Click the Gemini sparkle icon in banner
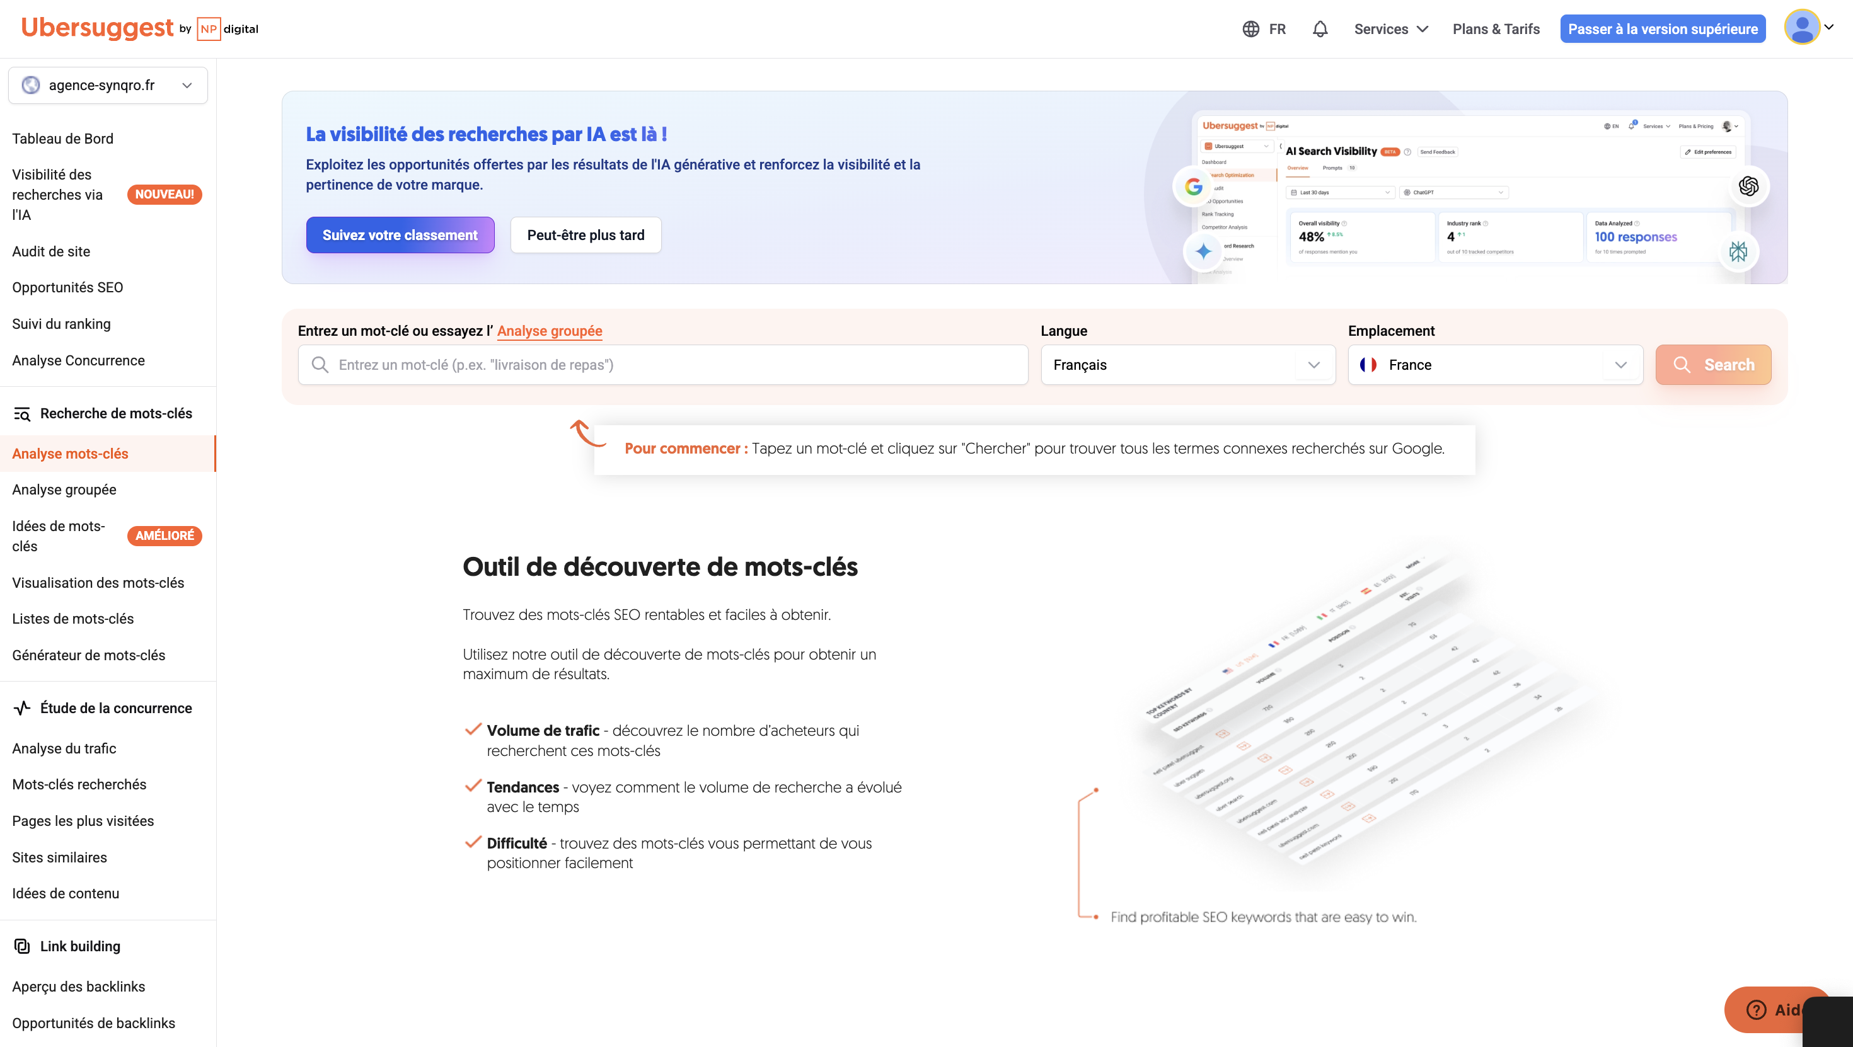This screenshot has height=1047, width=1853. (1203, 251)
